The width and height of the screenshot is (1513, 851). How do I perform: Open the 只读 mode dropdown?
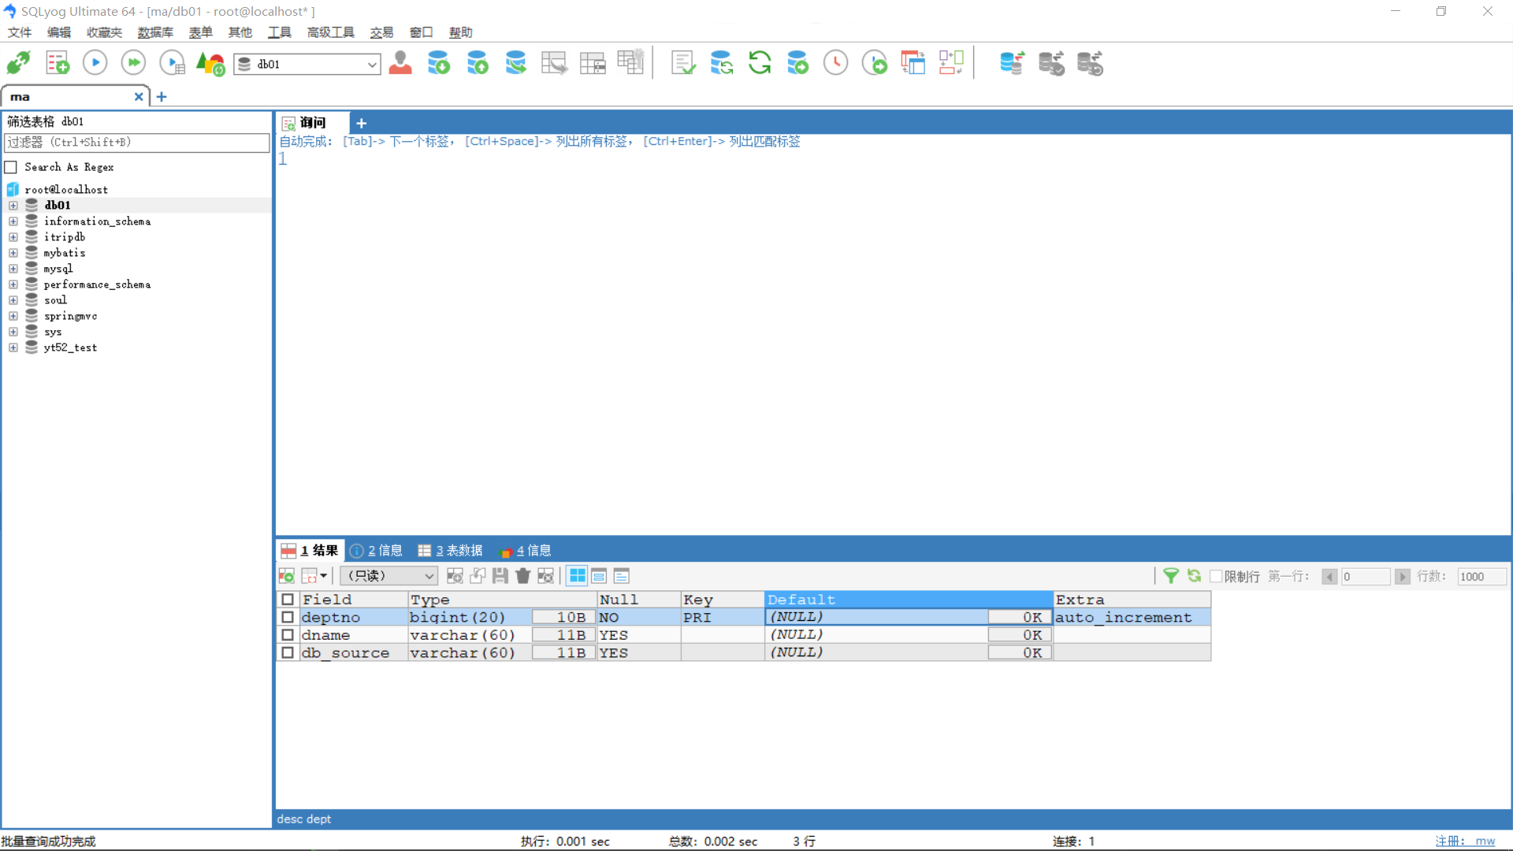(388, 576)
